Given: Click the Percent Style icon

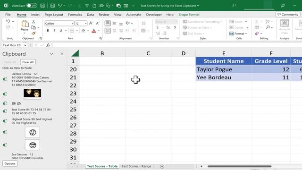Looking at the screenshot, I should pyautogui.click(x=168, y=27).
